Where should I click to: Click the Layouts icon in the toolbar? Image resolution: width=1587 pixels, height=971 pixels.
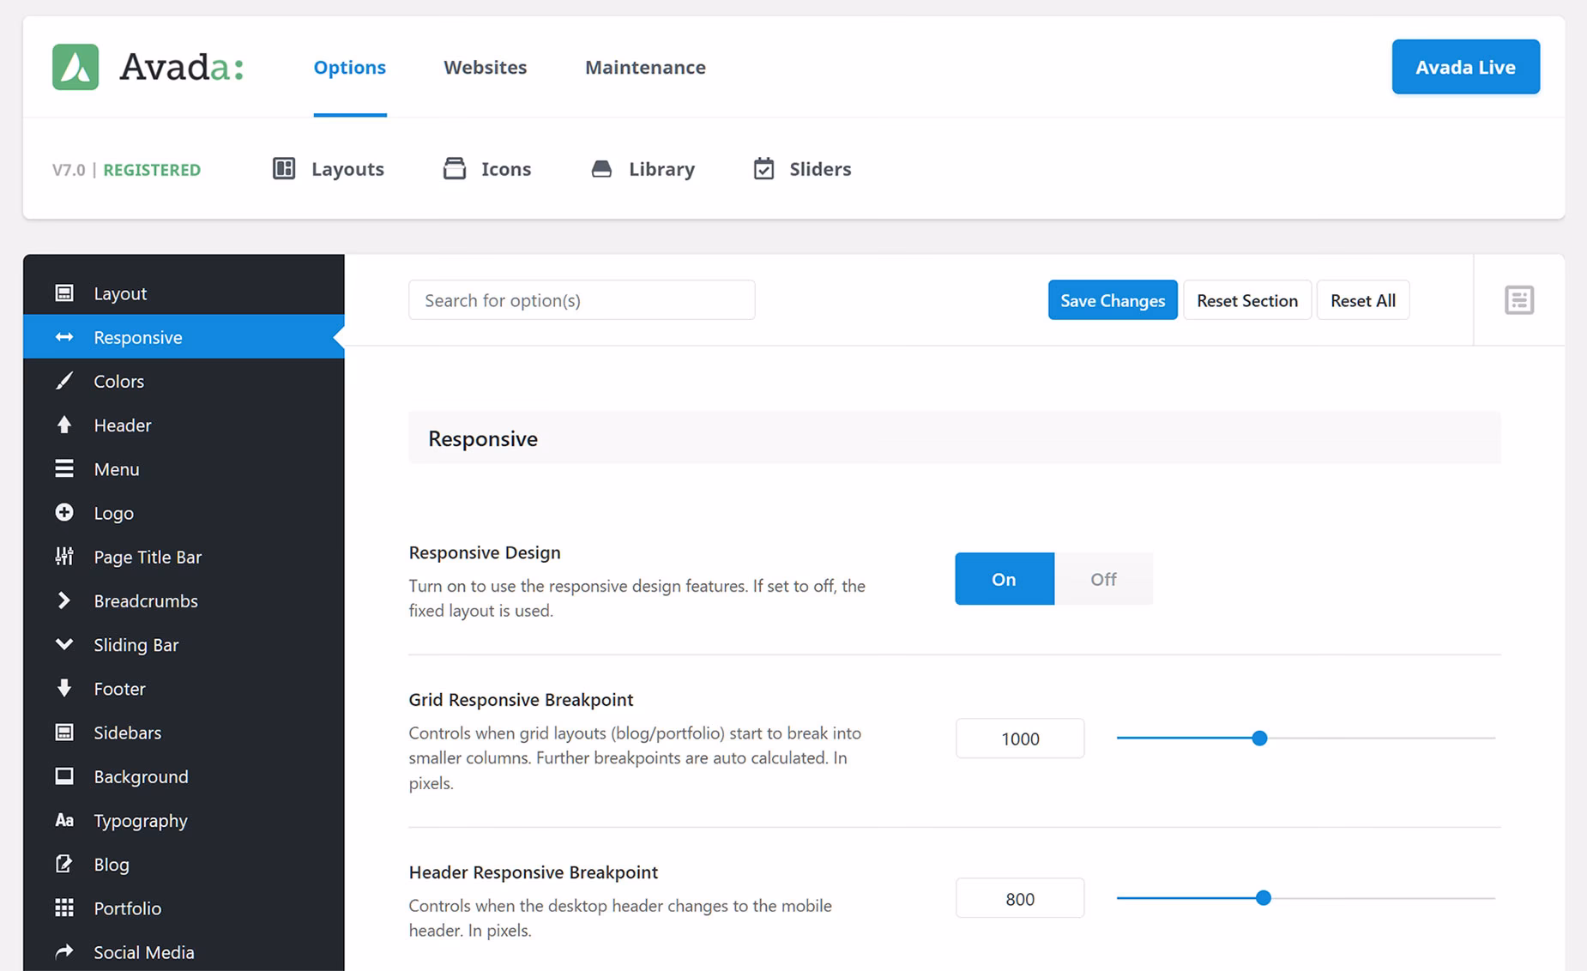point(283,168)
